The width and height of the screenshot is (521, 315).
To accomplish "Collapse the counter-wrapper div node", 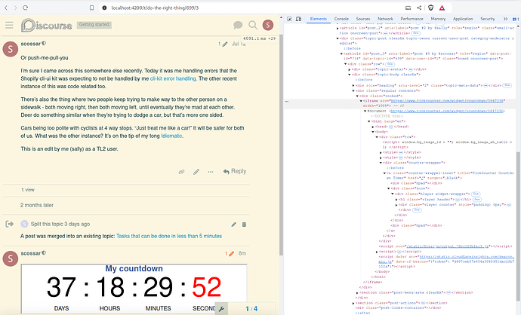I will (381, 163).
